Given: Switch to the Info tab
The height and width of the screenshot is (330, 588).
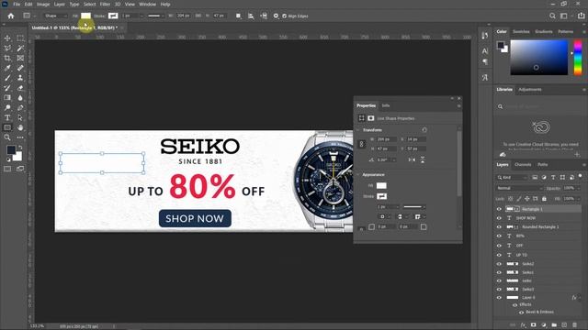Looking at the screenshot, I should (386, 105).
